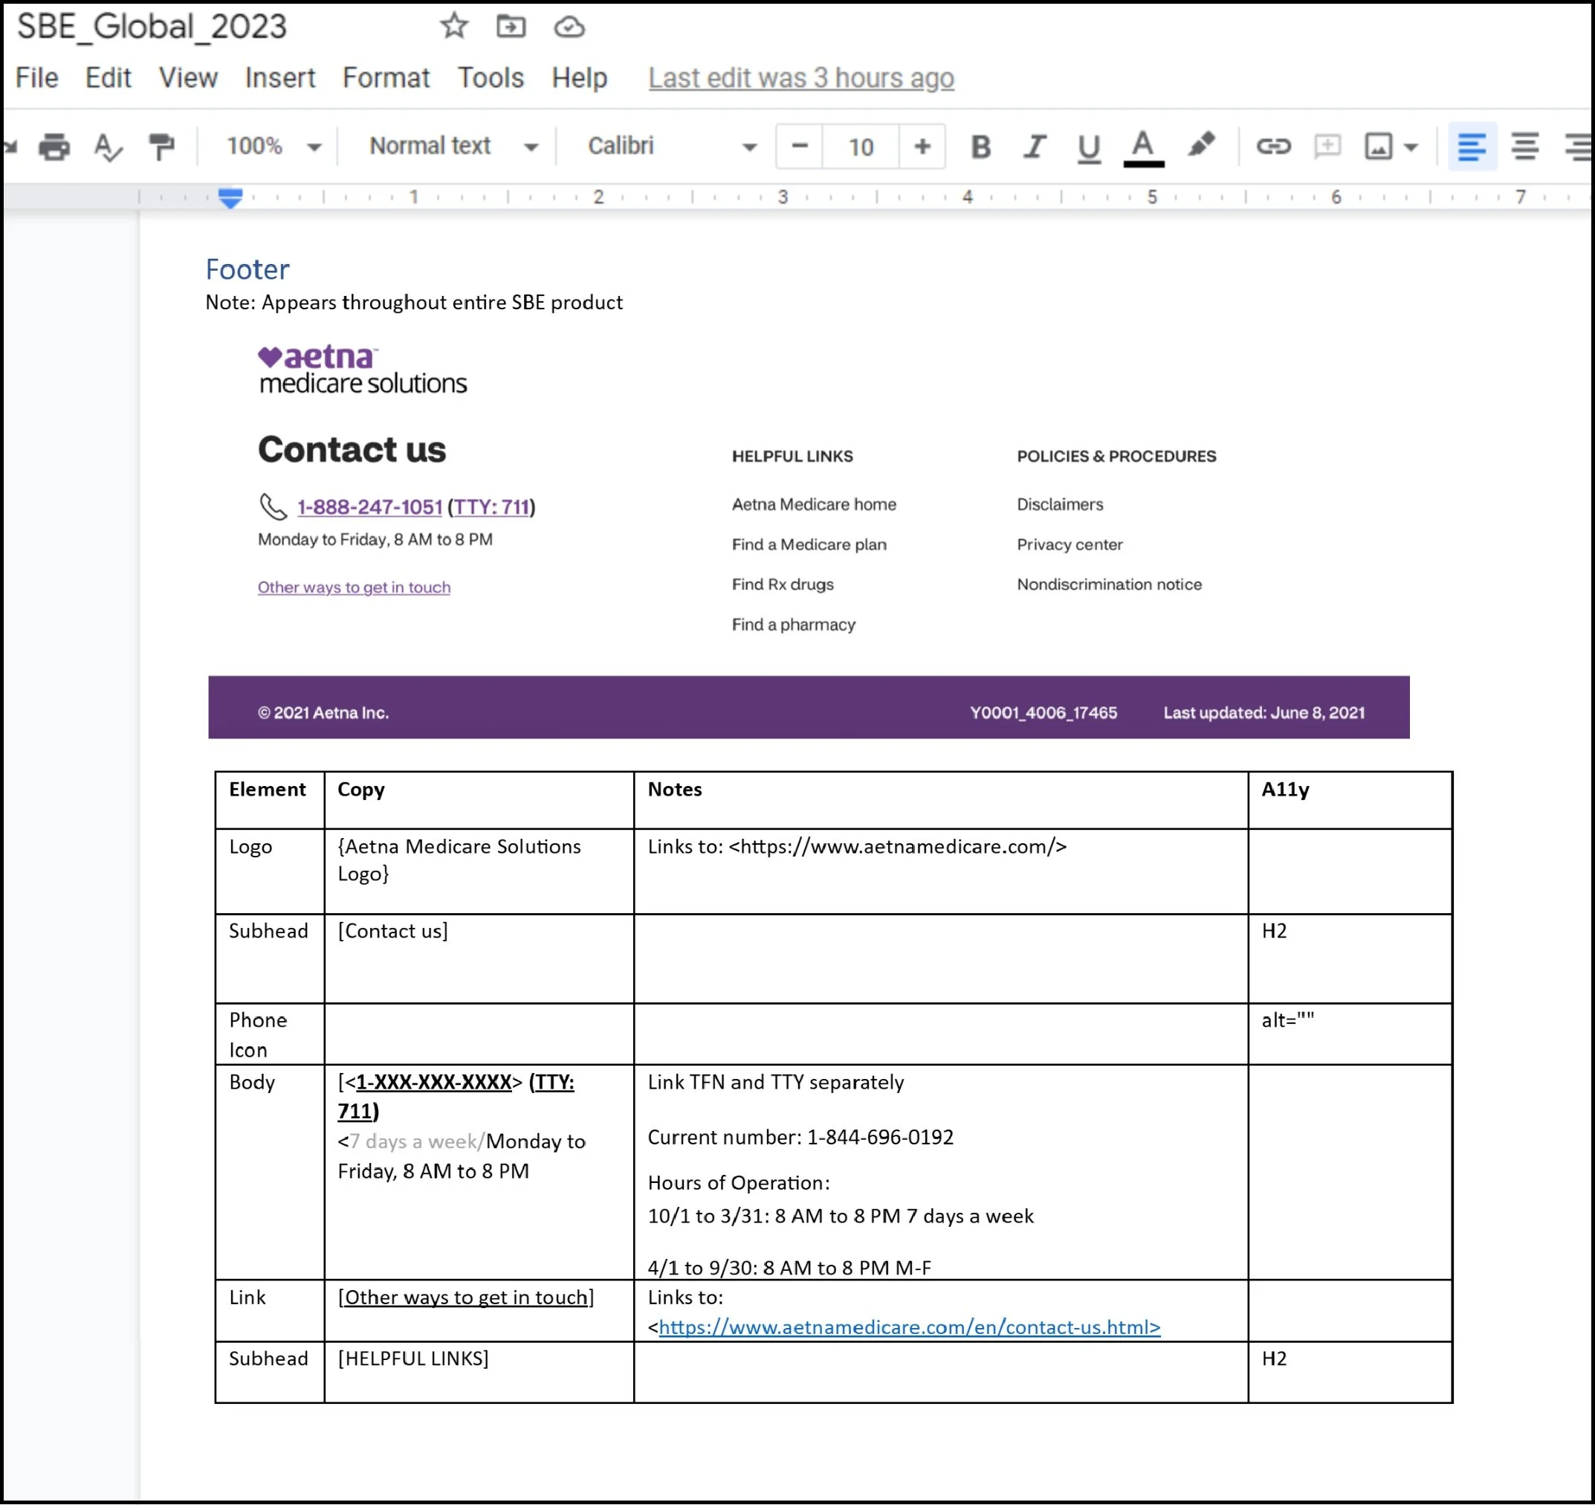
Task: Click the 'alt=""' cell in Phone Icon row
Action: coord(1350,1034)
